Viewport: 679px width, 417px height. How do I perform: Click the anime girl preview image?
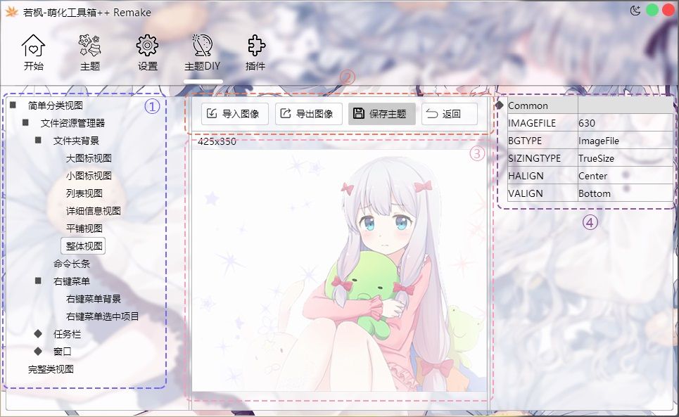pos(339,270)
